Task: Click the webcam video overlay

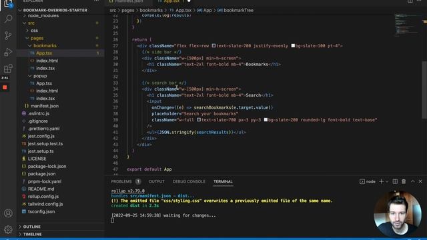Action: point(398,214)
